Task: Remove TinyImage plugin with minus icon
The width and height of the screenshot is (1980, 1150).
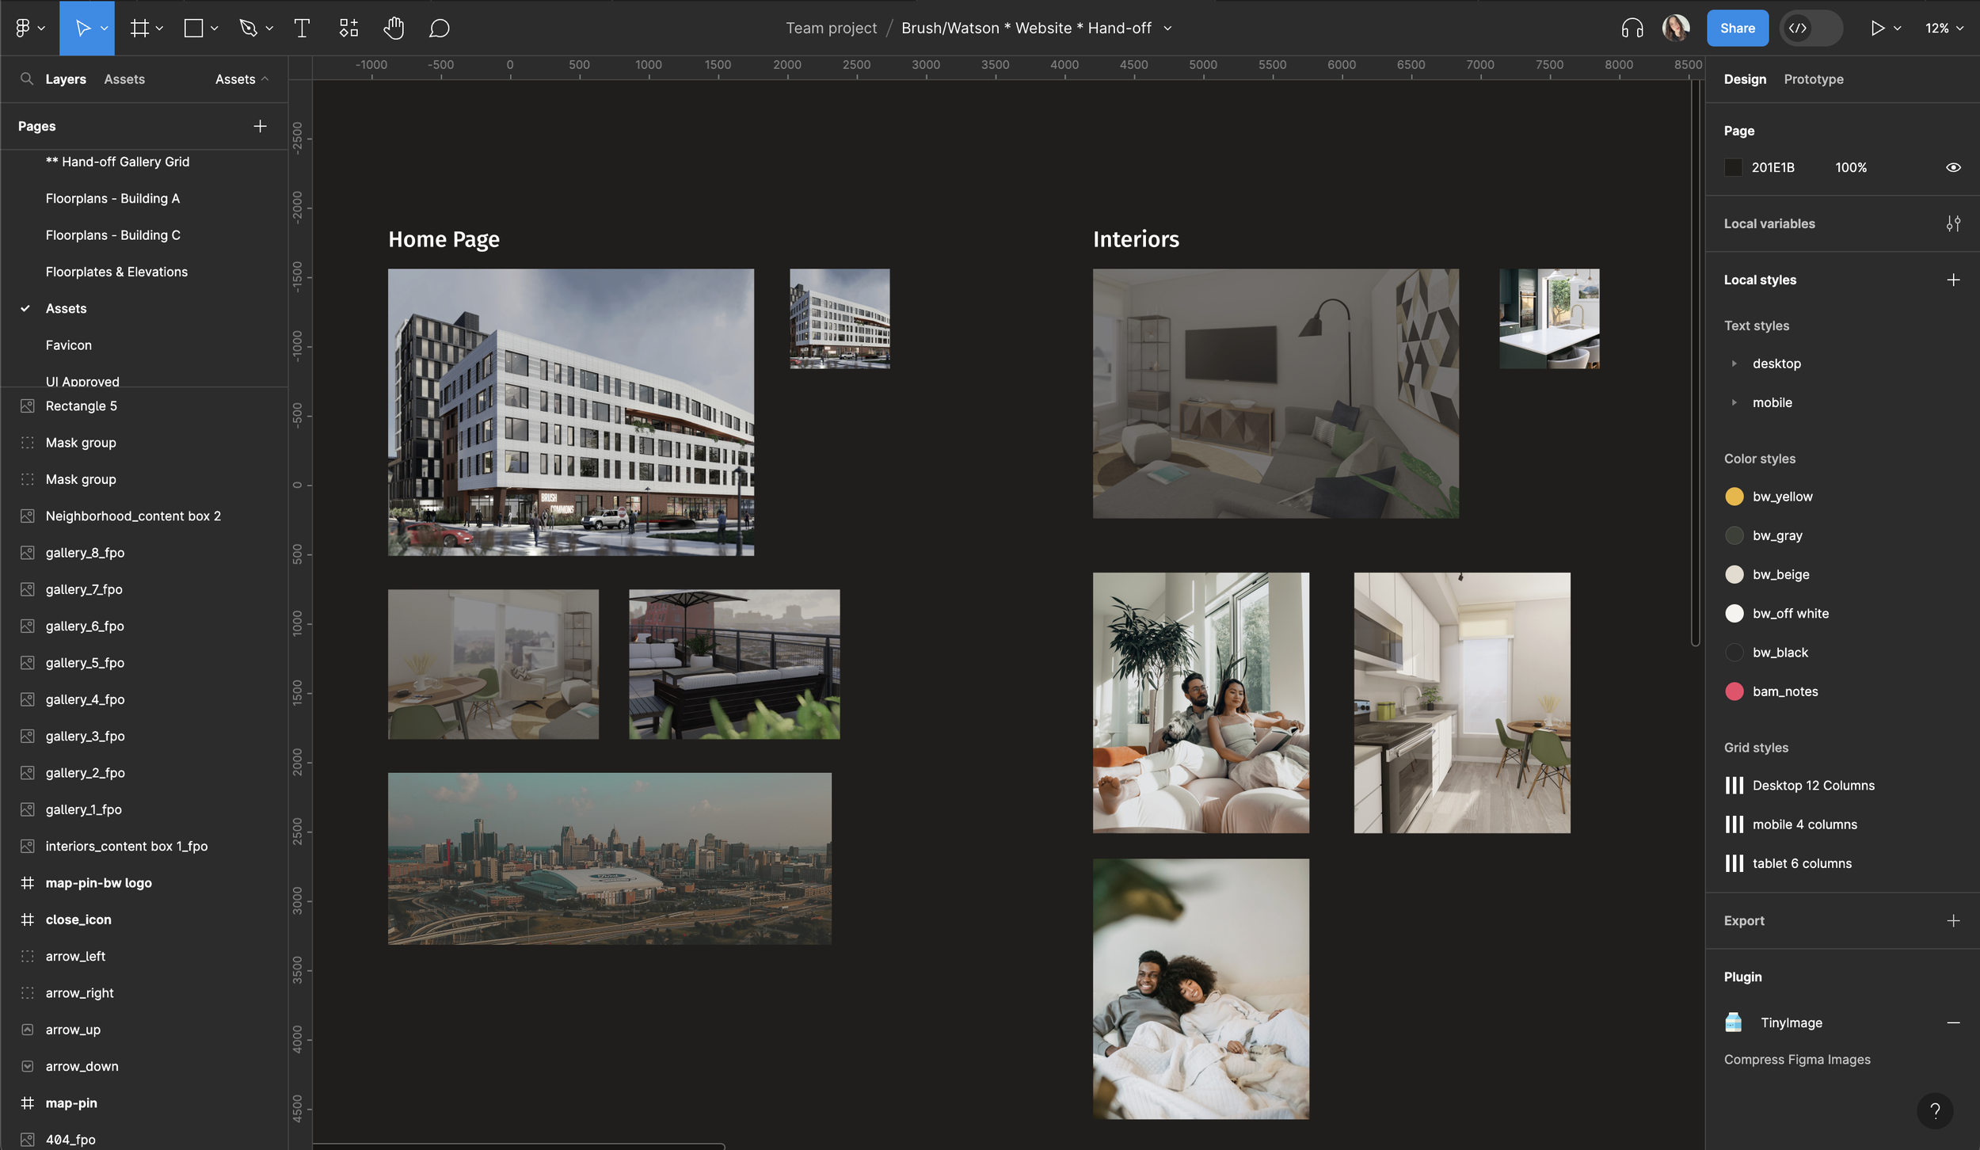Action: point(1953,1022)
